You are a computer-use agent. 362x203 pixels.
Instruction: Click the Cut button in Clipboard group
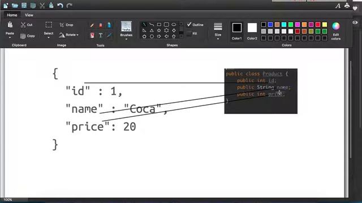tap(27, 25)
